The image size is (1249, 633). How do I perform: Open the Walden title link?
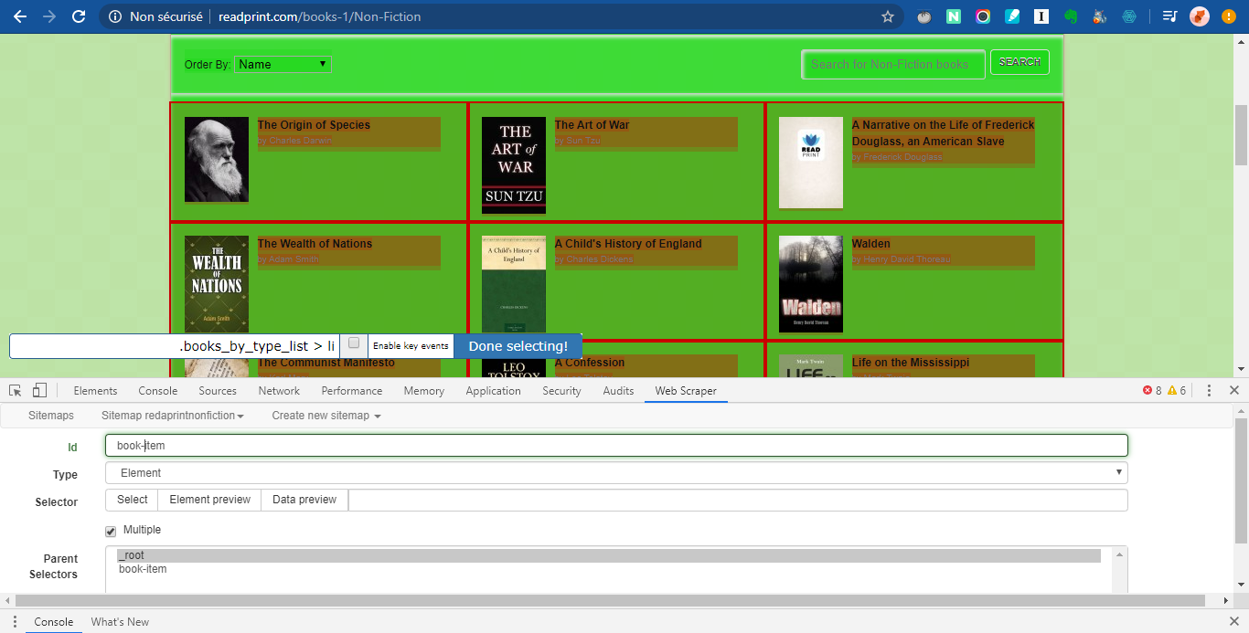point(870,244)
